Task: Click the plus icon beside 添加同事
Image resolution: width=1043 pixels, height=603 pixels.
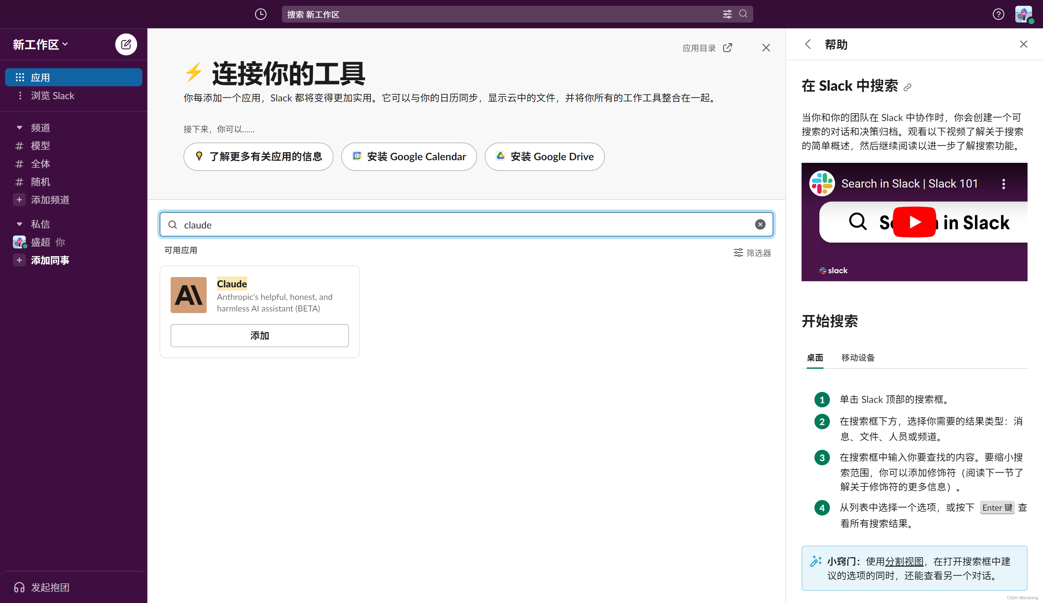Action: (19, 260)
